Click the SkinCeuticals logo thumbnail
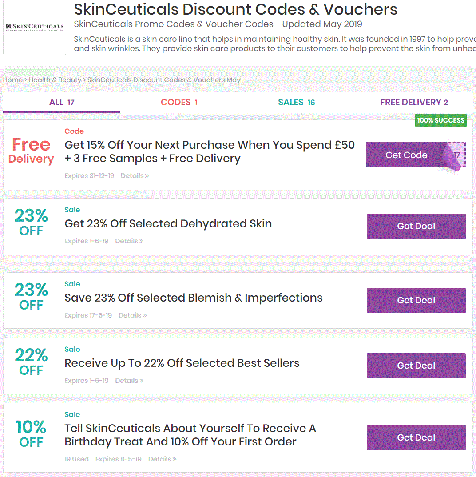The height and width of the screenshot is (477, 476). tap(34, 27)
